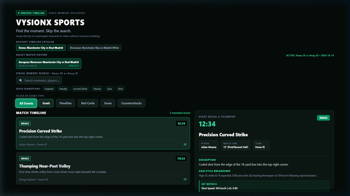Click the Analytics Breakdown heading
This screenshot has width=350, height=196.
pos(214,171)
